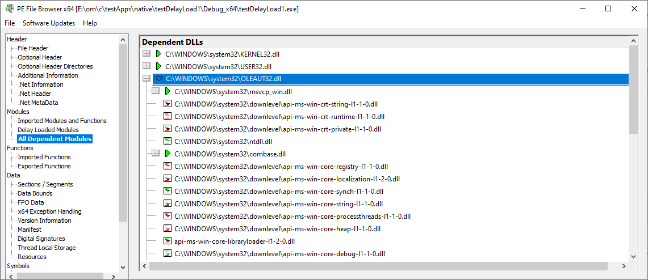Open Version Information page
The height and width of the screenshot is (280, 648).
pos(45,220)
